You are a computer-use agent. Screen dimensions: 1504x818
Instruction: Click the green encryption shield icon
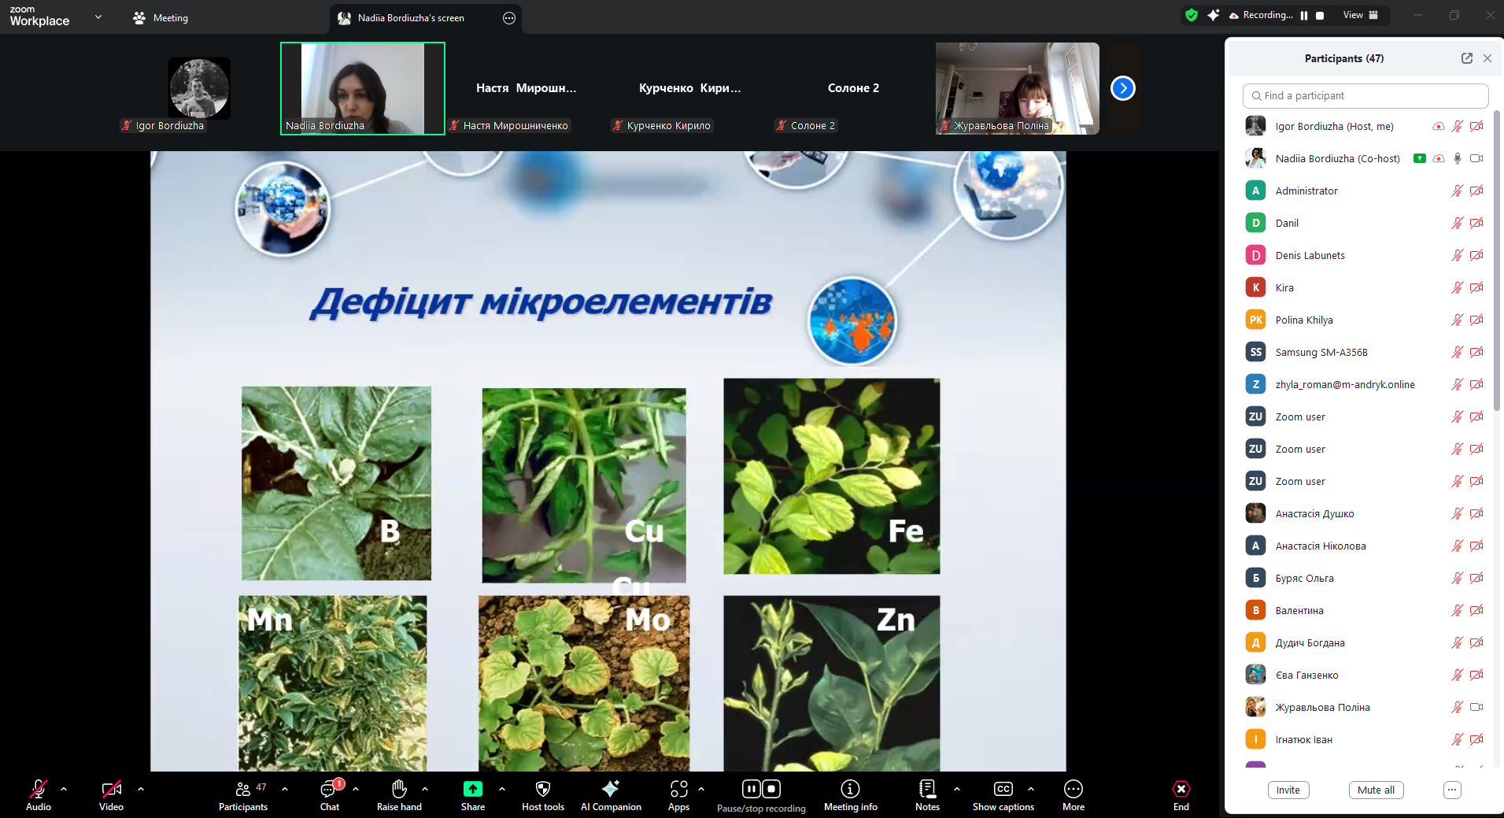coord(1192,15)
